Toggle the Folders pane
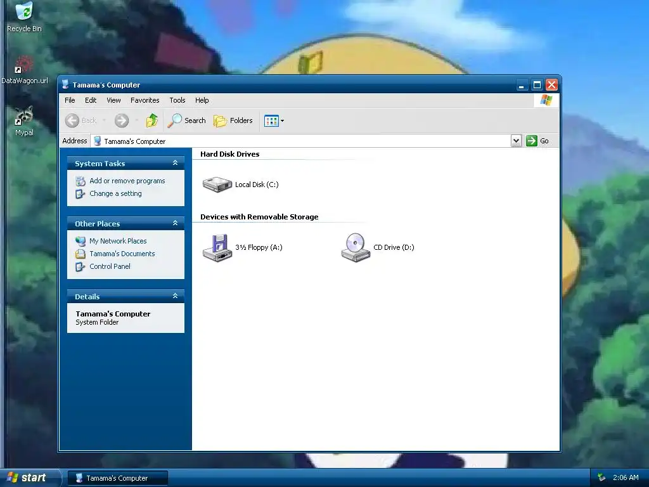The image size is (649, 487). tap(233, 120)
